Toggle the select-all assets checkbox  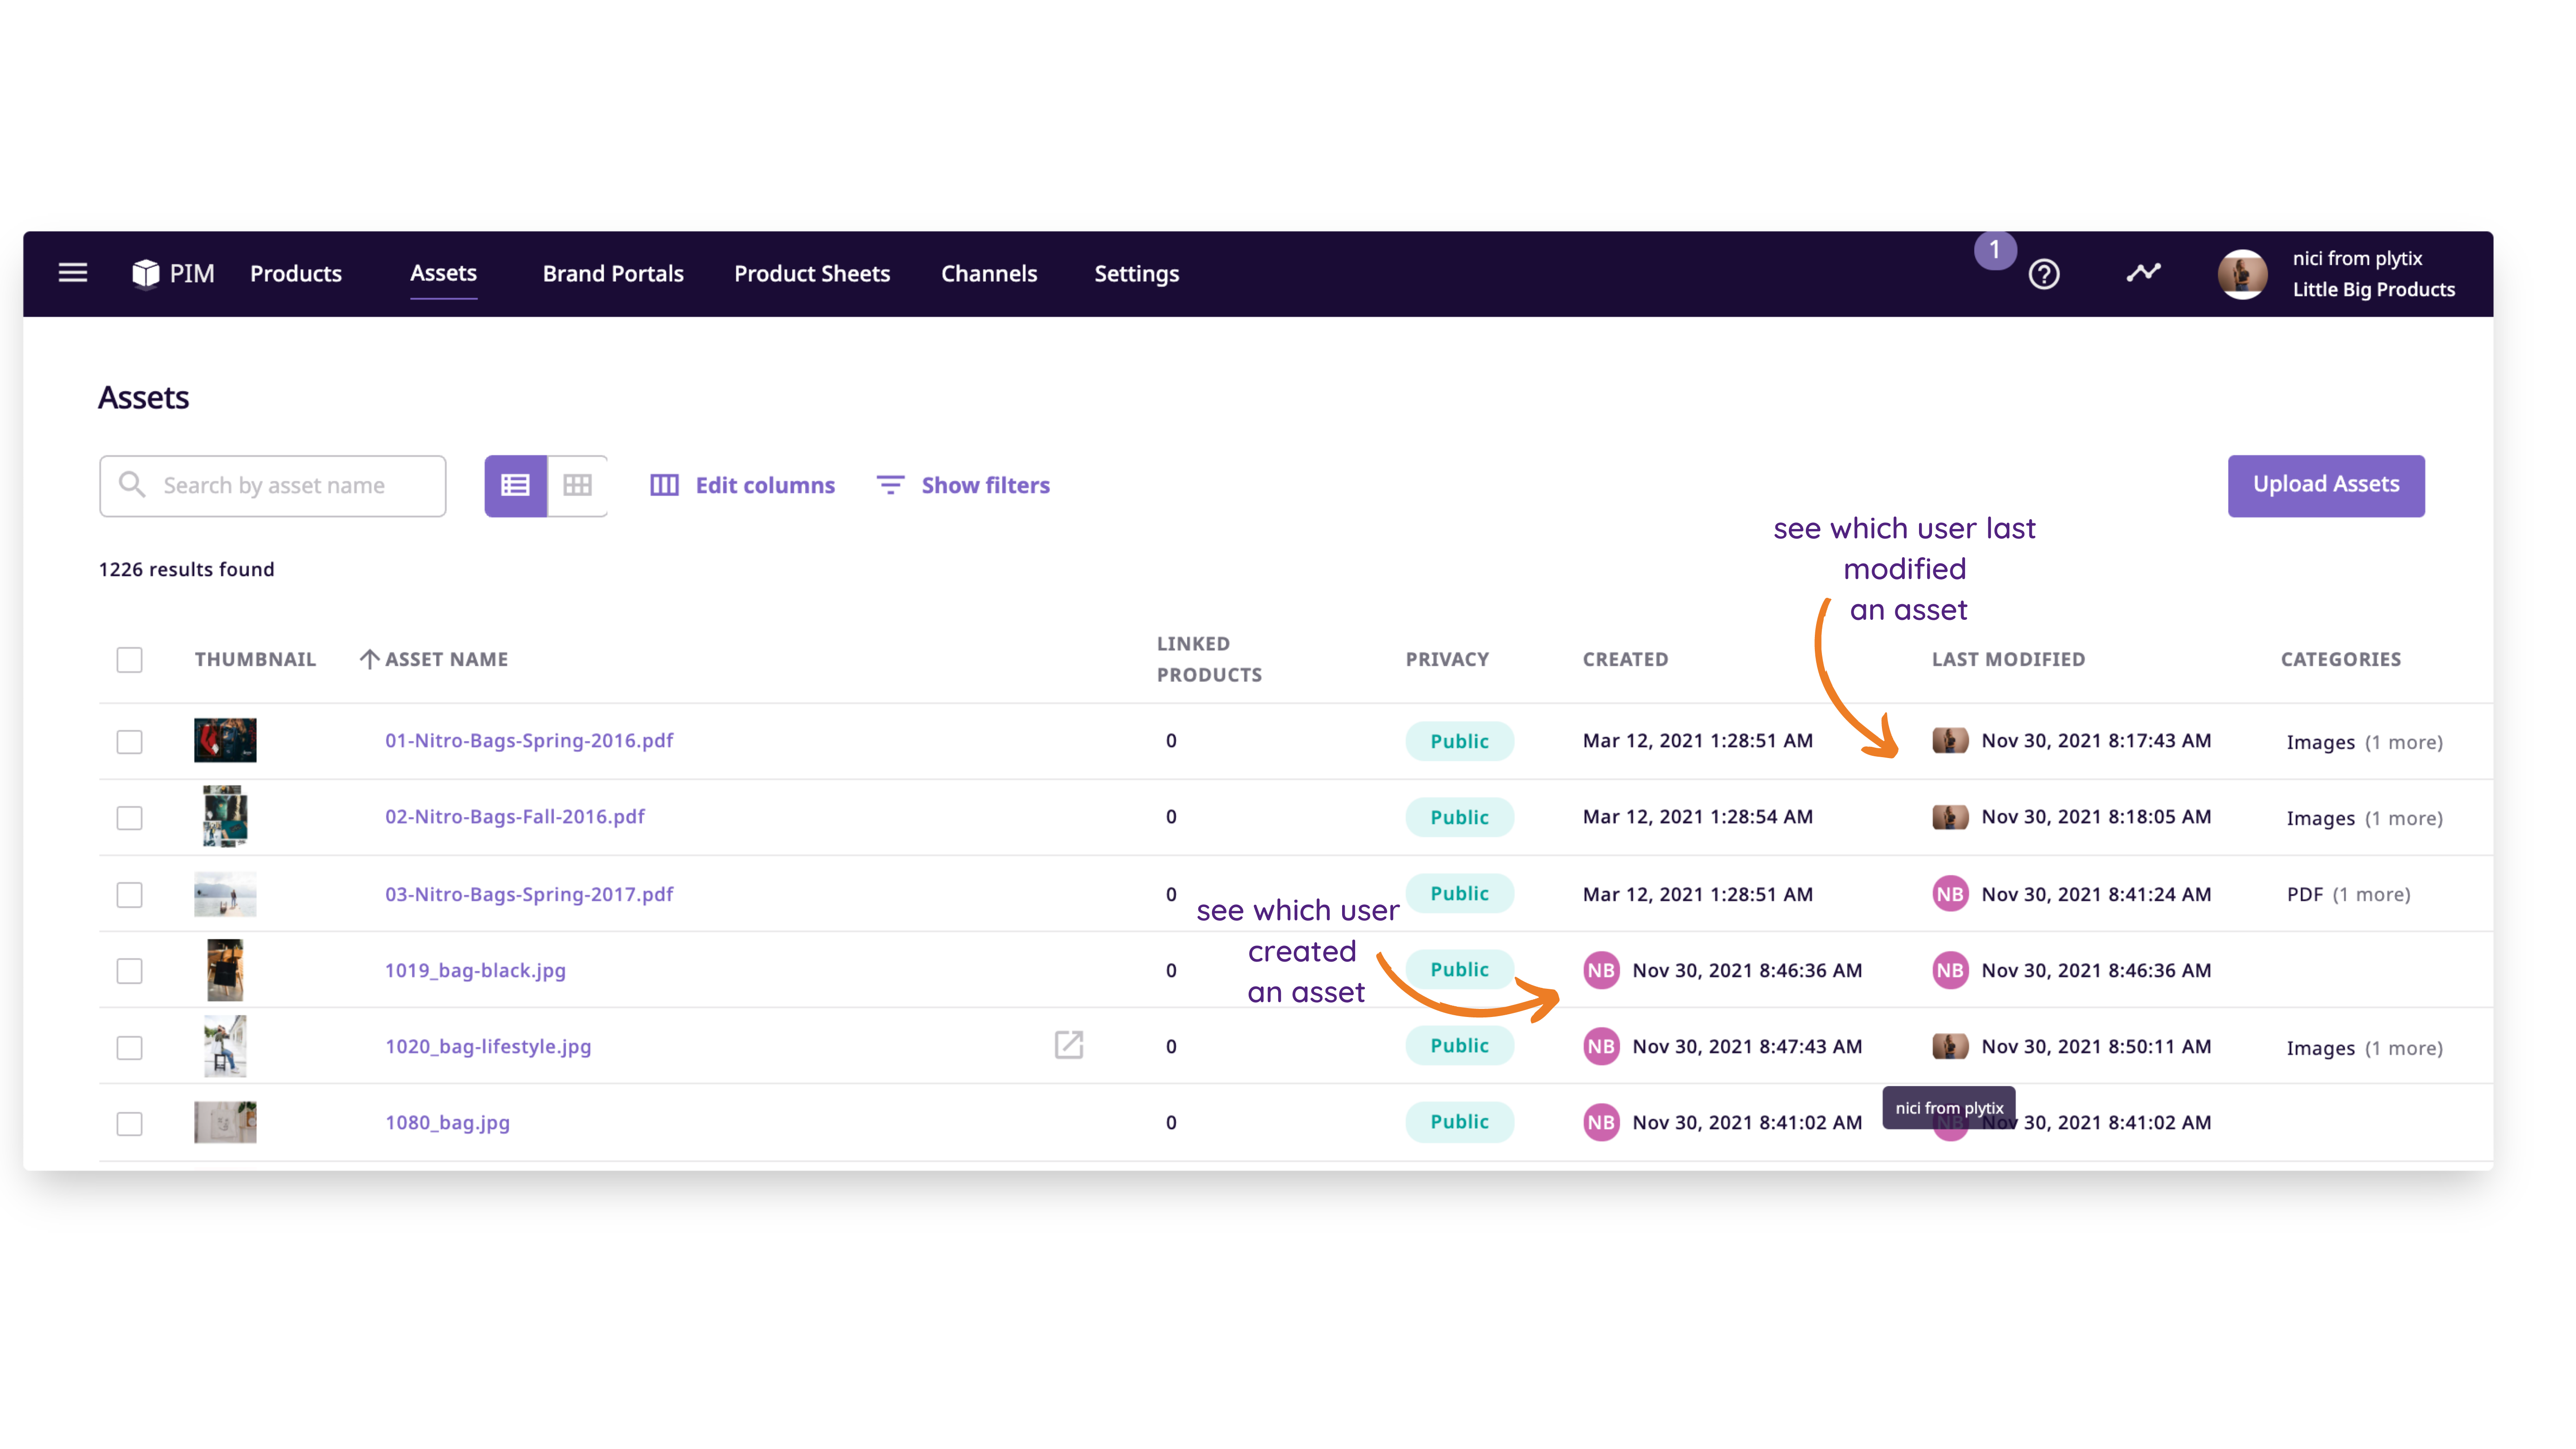pos(129,660)
